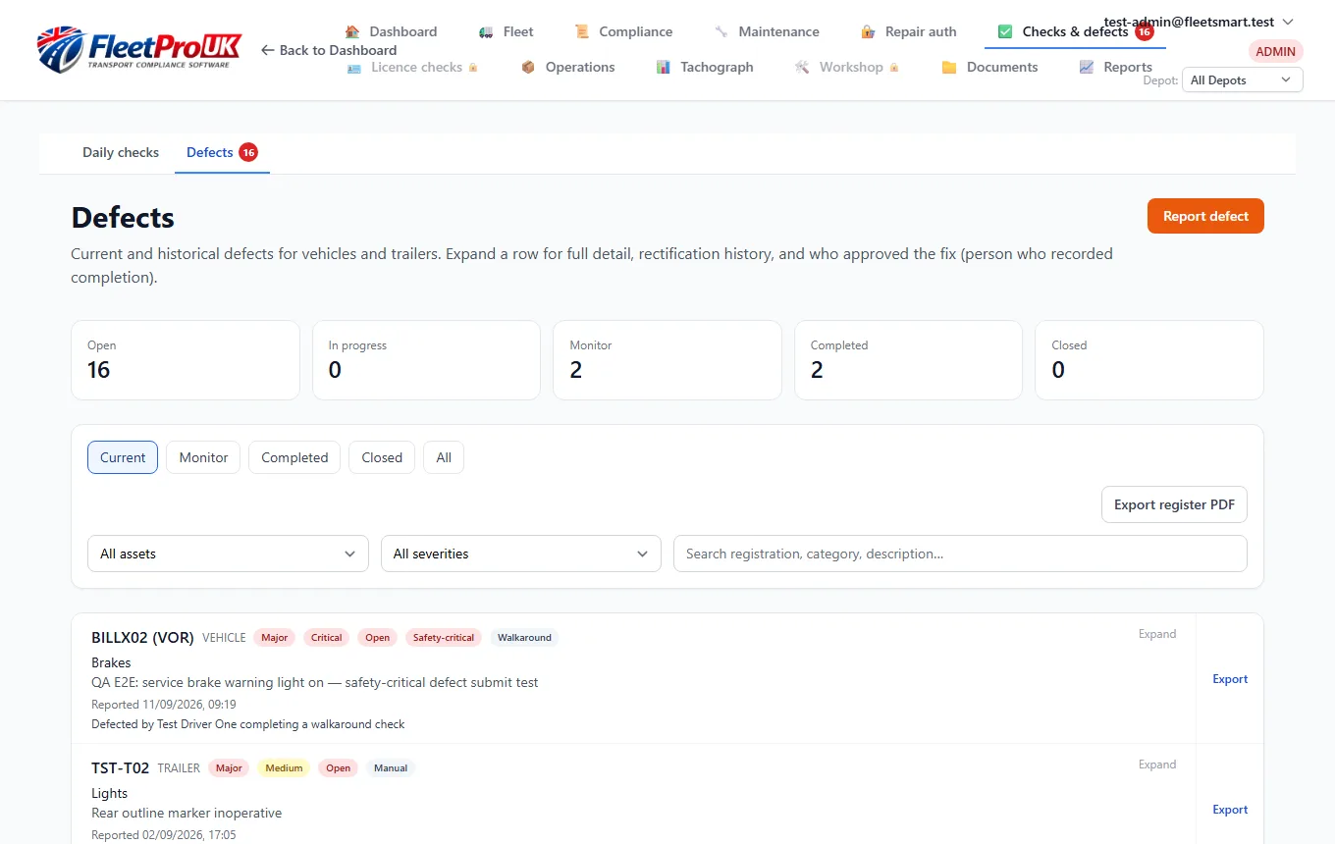Viewport: 1335px width, 844px height.
Task: Click the Tachograph chart icon
Action: [x=664, y=67]
